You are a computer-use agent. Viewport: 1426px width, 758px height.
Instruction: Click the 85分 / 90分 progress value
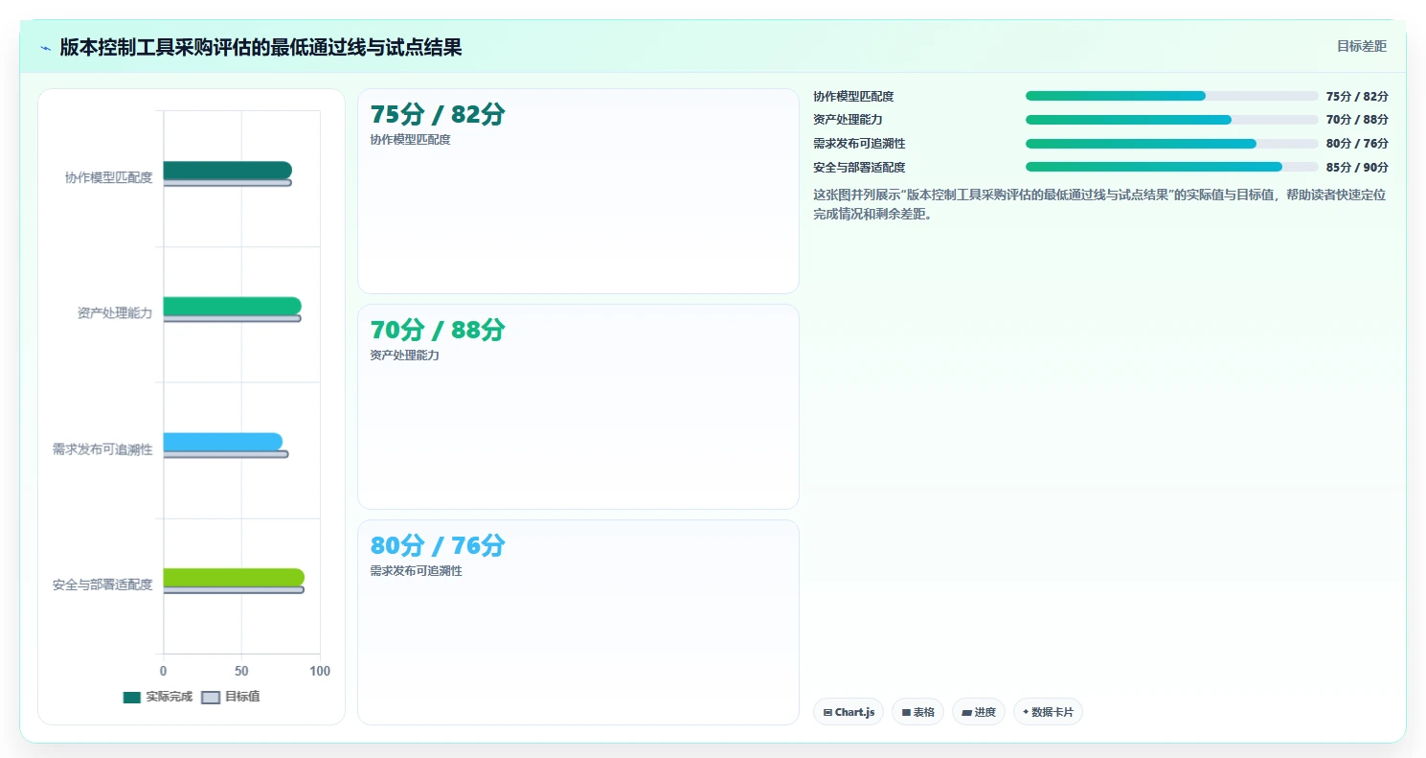click(x=1357, y=168)
